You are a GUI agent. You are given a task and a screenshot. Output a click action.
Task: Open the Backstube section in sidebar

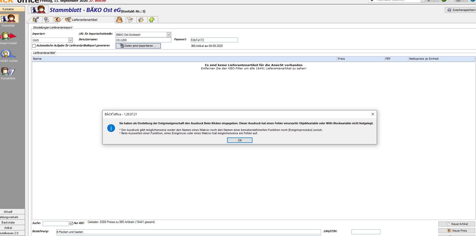(x=8, y=222)
